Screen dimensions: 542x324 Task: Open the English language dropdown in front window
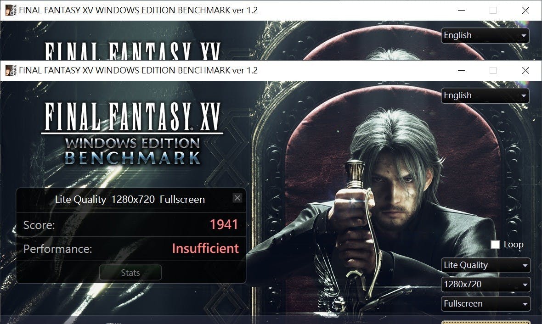(x=485, y=95)
